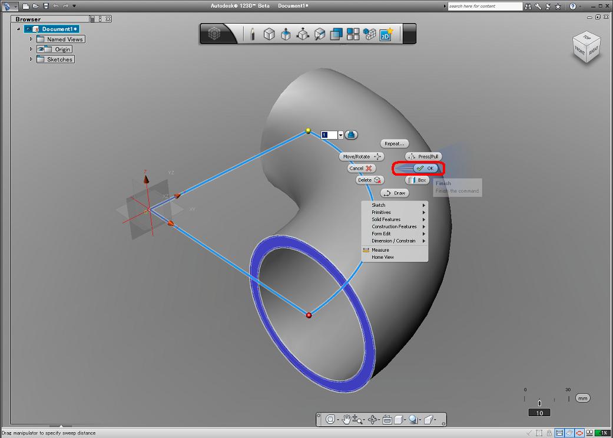Toggle the padlock status bar icon
The width and height of the screenshot is (613, 438).
pyautogui.click(x=549, y=433)
